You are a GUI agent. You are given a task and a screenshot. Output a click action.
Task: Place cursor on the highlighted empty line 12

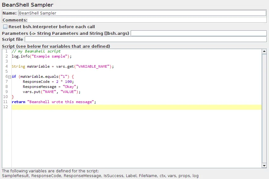coord(136,107)
